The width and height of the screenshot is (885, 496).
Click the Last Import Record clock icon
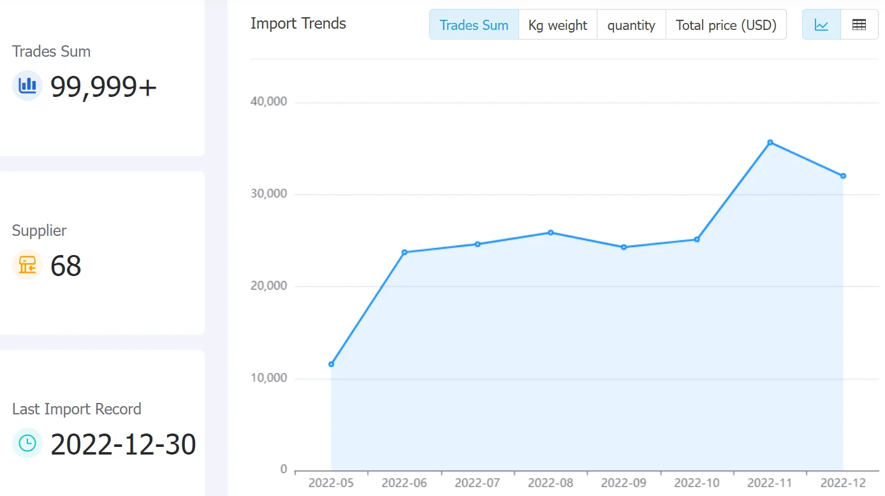point(27,444)
